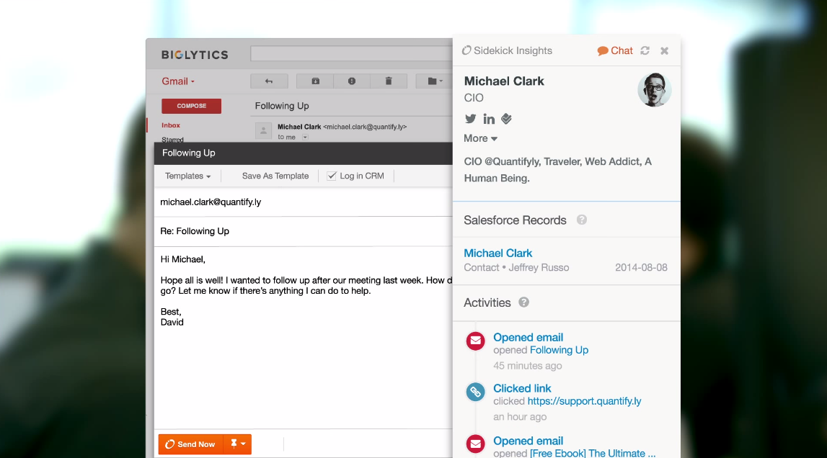827x458 pixels.
Task: Close the Sidekick Insights panel
Action: point(665,50)
